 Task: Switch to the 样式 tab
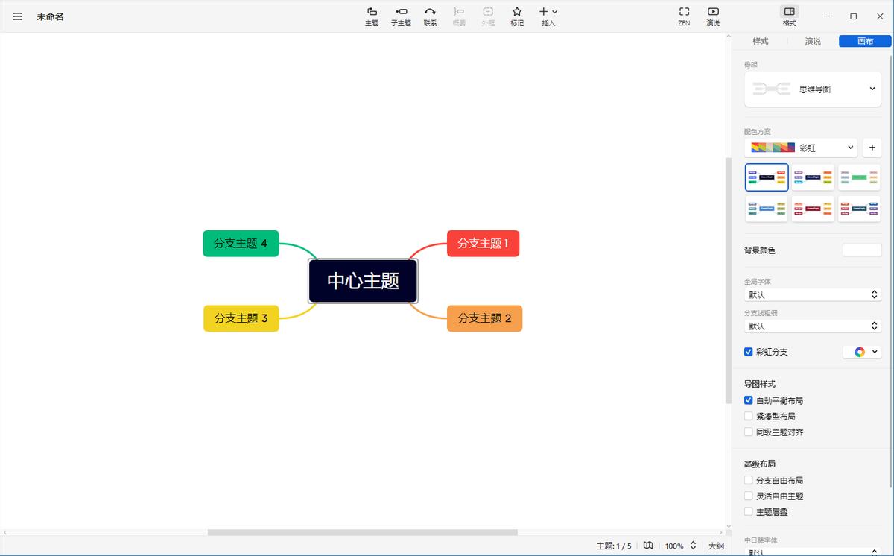point(761,41)
